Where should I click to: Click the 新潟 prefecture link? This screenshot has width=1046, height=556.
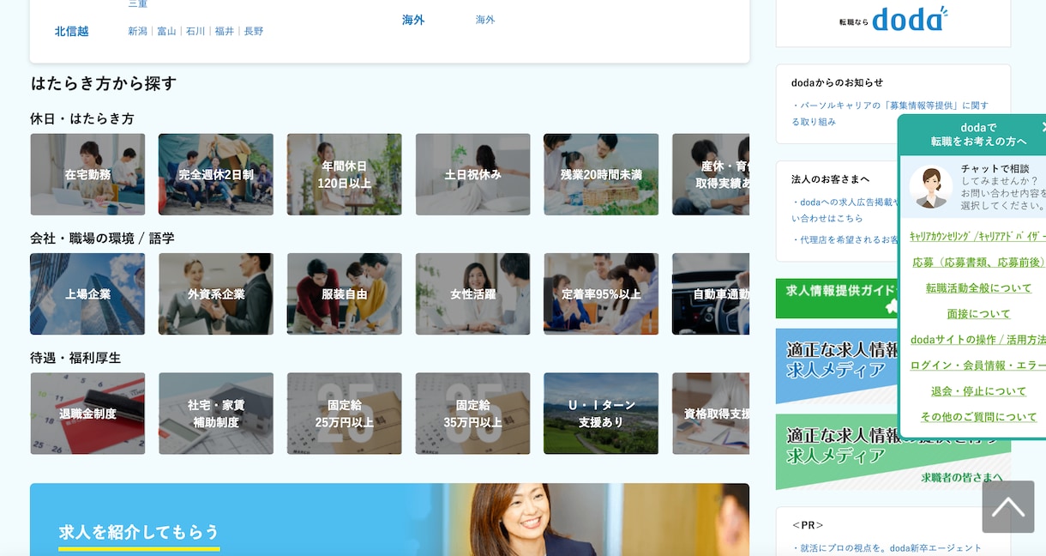pos(137,31)
